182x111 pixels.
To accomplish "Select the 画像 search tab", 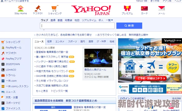I will coord(53,20).
